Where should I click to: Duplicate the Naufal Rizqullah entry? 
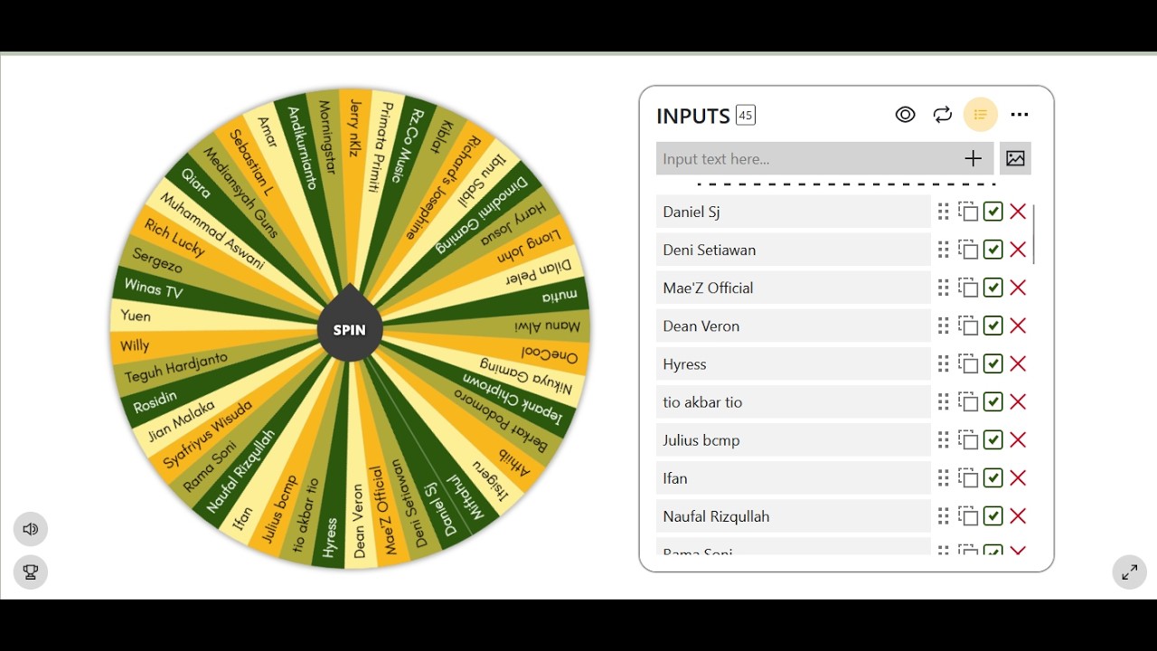coord(968,515)
